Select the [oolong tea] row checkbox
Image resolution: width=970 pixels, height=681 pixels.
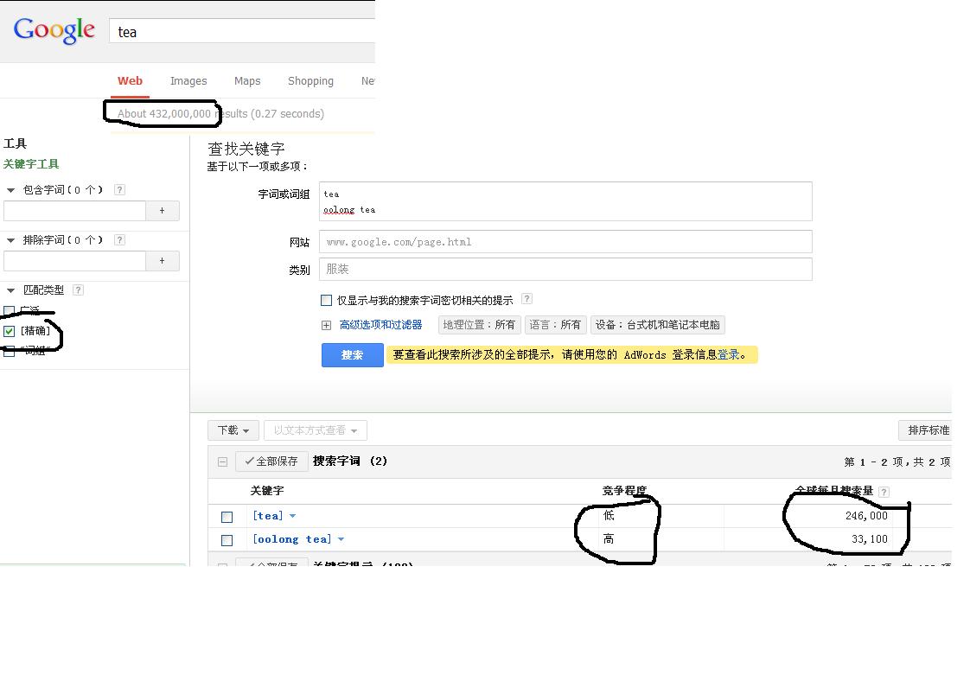pyautogui.click(x=227, y=540)
